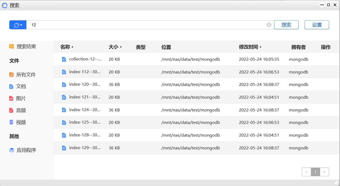The image size is (340, 186).
Task: Expand the 文件 sidebar section
Action: pyautogui.click(x=14, y=60)
